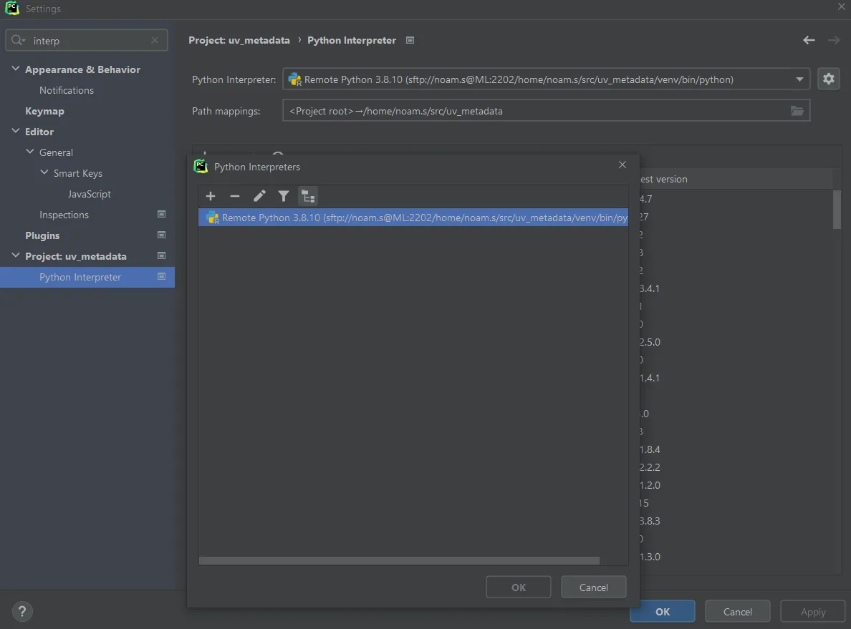The image size is (851, 629).
Task: Open the gear icon next to Python Interpreter
Action: [x=828, y=79]
